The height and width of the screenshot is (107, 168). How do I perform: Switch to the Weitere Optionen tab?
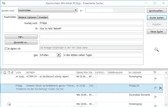[28, 17]
